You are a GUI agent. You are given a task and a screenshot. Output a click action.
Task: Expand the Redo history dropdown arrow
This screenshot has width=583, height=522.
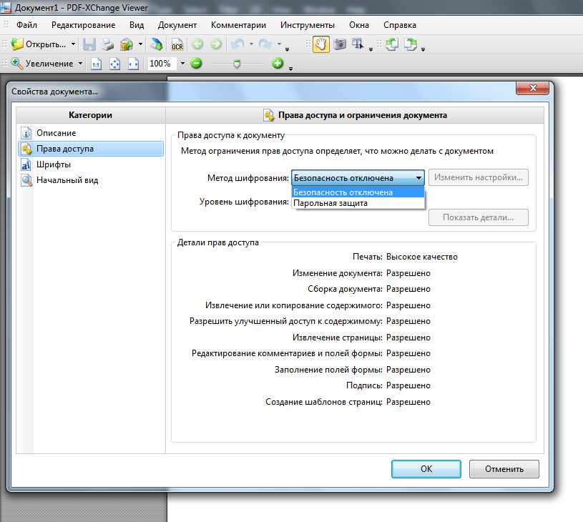[279, 44]
